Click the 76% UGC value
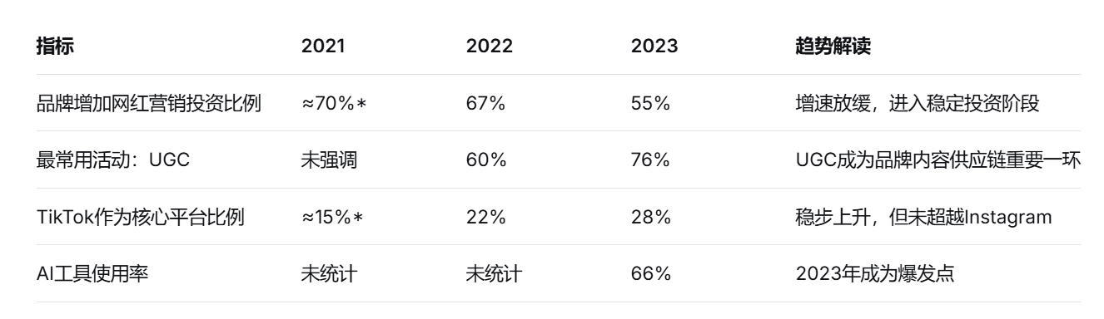Screen dimensions: 1104x319 tap(651, 159)
